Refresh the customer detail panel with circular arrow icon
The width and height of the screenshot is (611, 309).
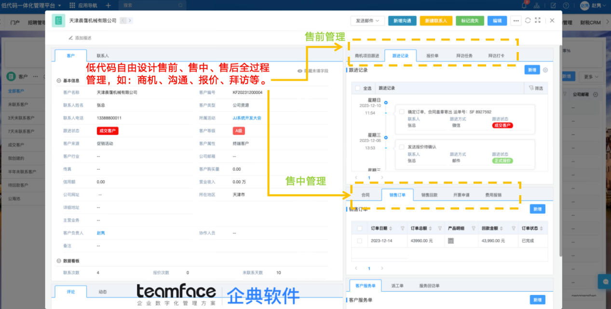(x=528, y=20)
